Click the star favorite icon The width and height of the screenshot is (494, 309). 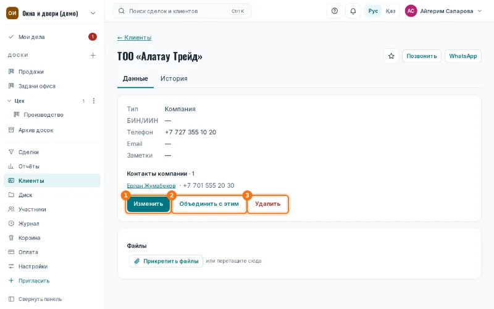(x=391, y=56)
